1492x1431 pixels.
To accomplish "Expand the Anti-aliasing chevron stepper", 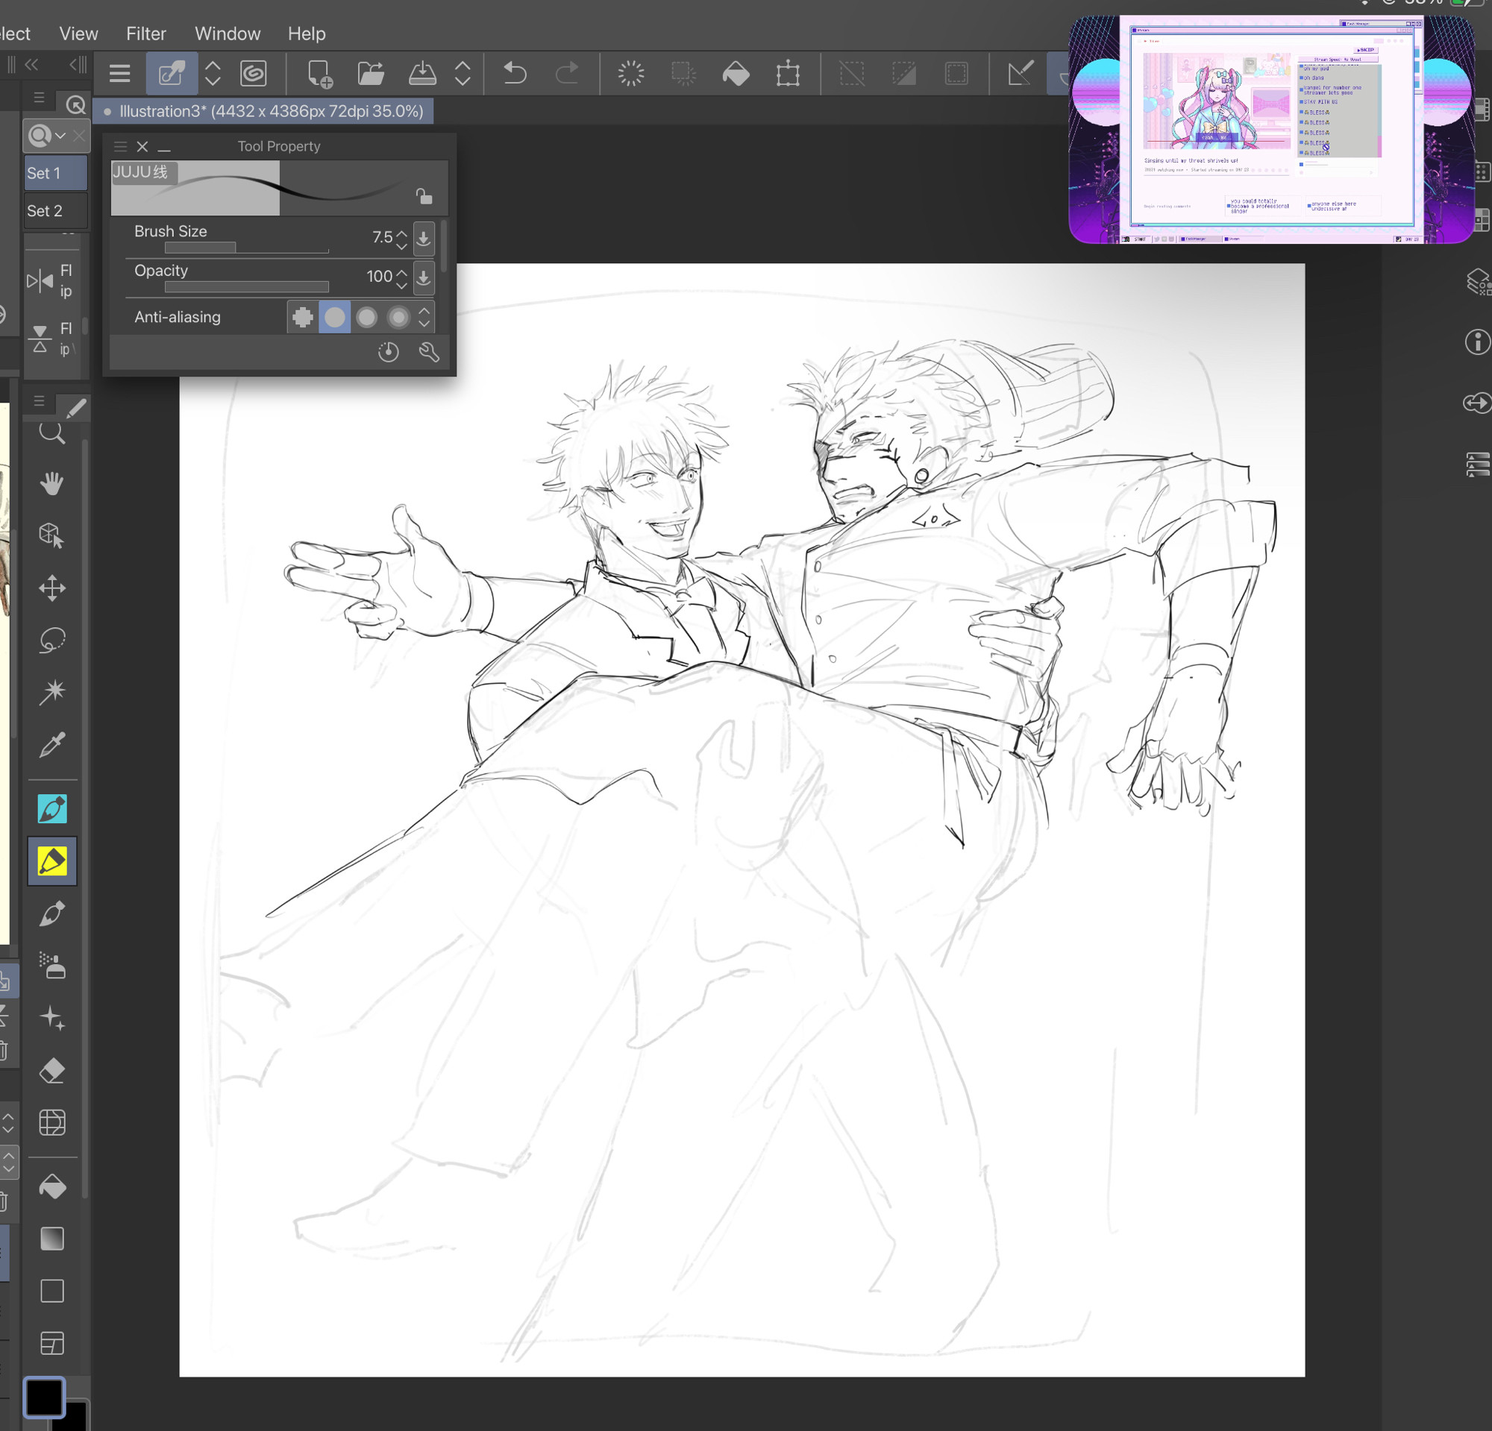I will [424, 317].
